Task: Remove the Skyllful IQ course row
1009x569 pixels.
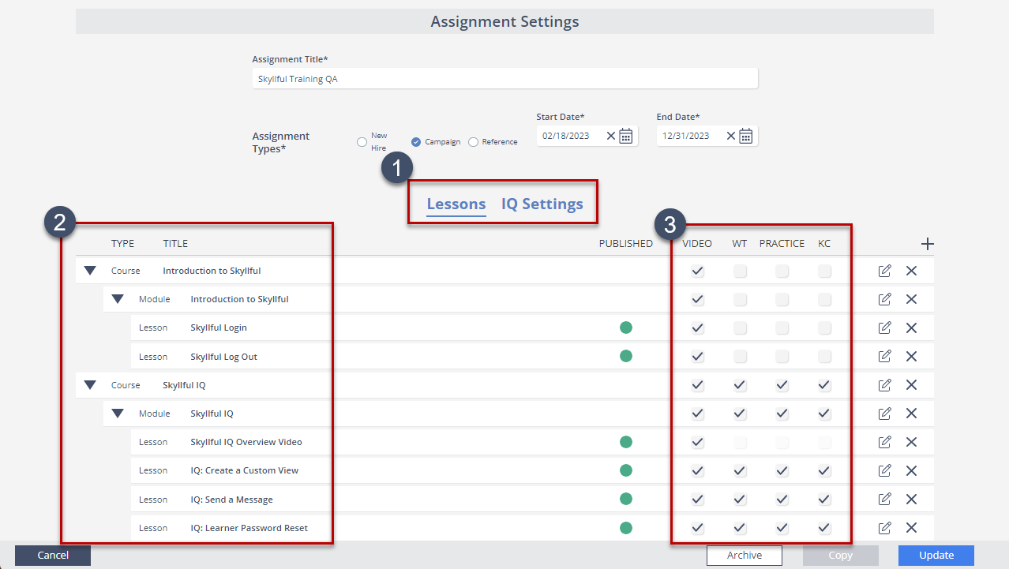Action: (911, 384)
